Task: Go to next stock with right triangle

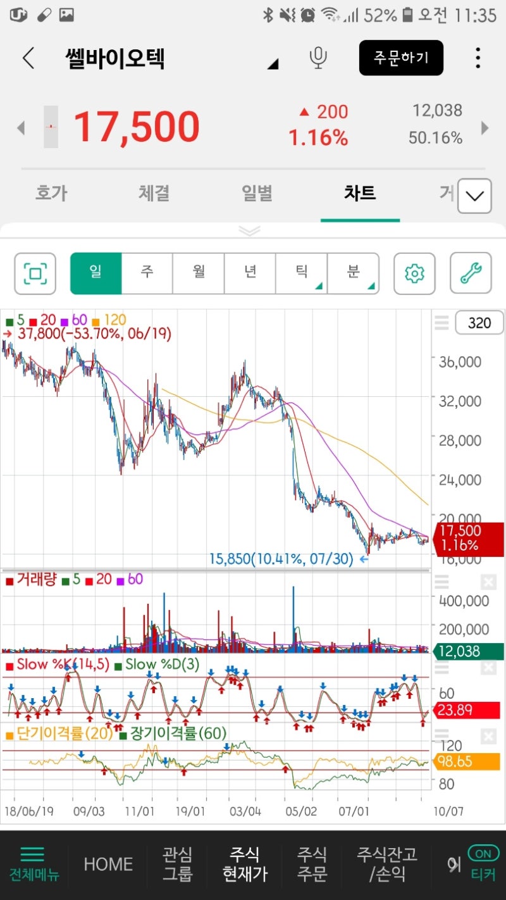Action: (x=485, y=128)
